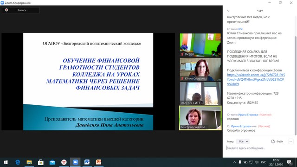
Task: Select the Юлия Спивакова video thumbnail
Action: click(200, 69)
